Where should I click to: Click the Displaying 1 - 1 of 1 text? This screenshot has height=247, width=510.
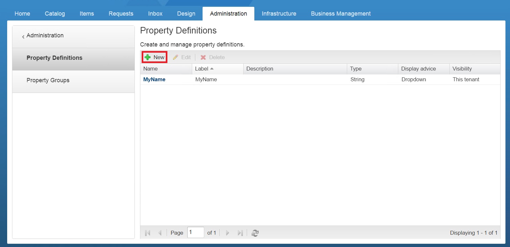tap(474, 233)
